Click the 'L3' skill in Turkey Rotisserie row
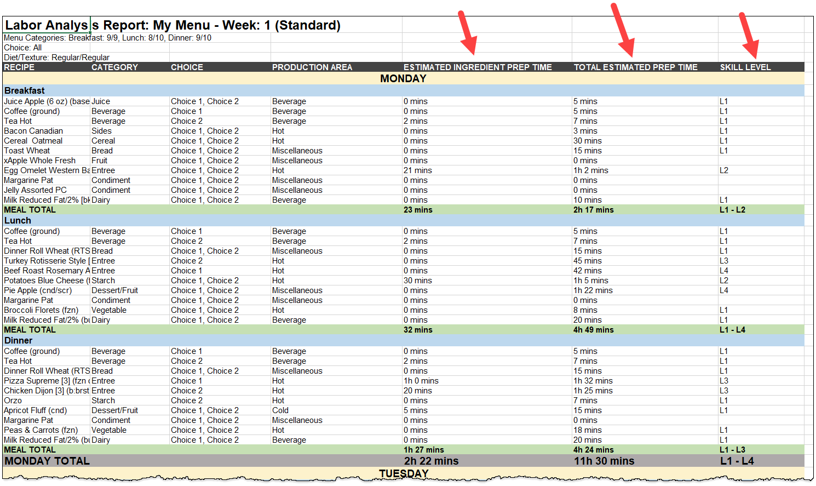The height and width of the screenshot is (486, 816). click(x=724, y=261)
